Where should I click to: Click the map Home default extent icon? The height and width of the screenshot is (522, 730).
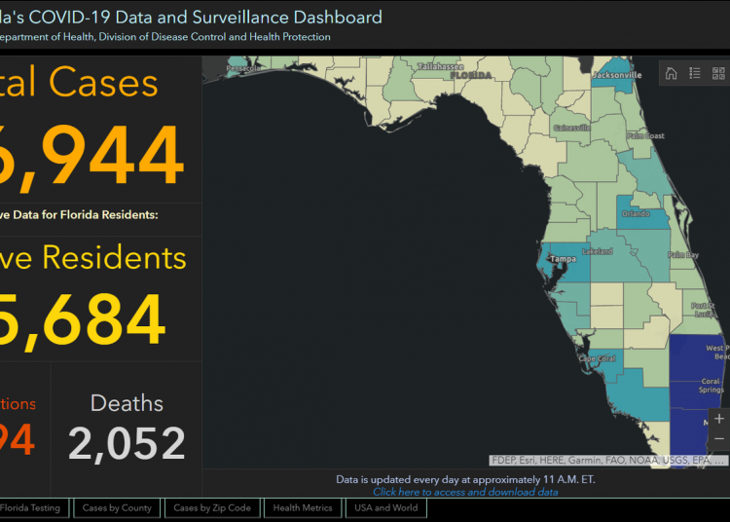click(x=671, y=73)
